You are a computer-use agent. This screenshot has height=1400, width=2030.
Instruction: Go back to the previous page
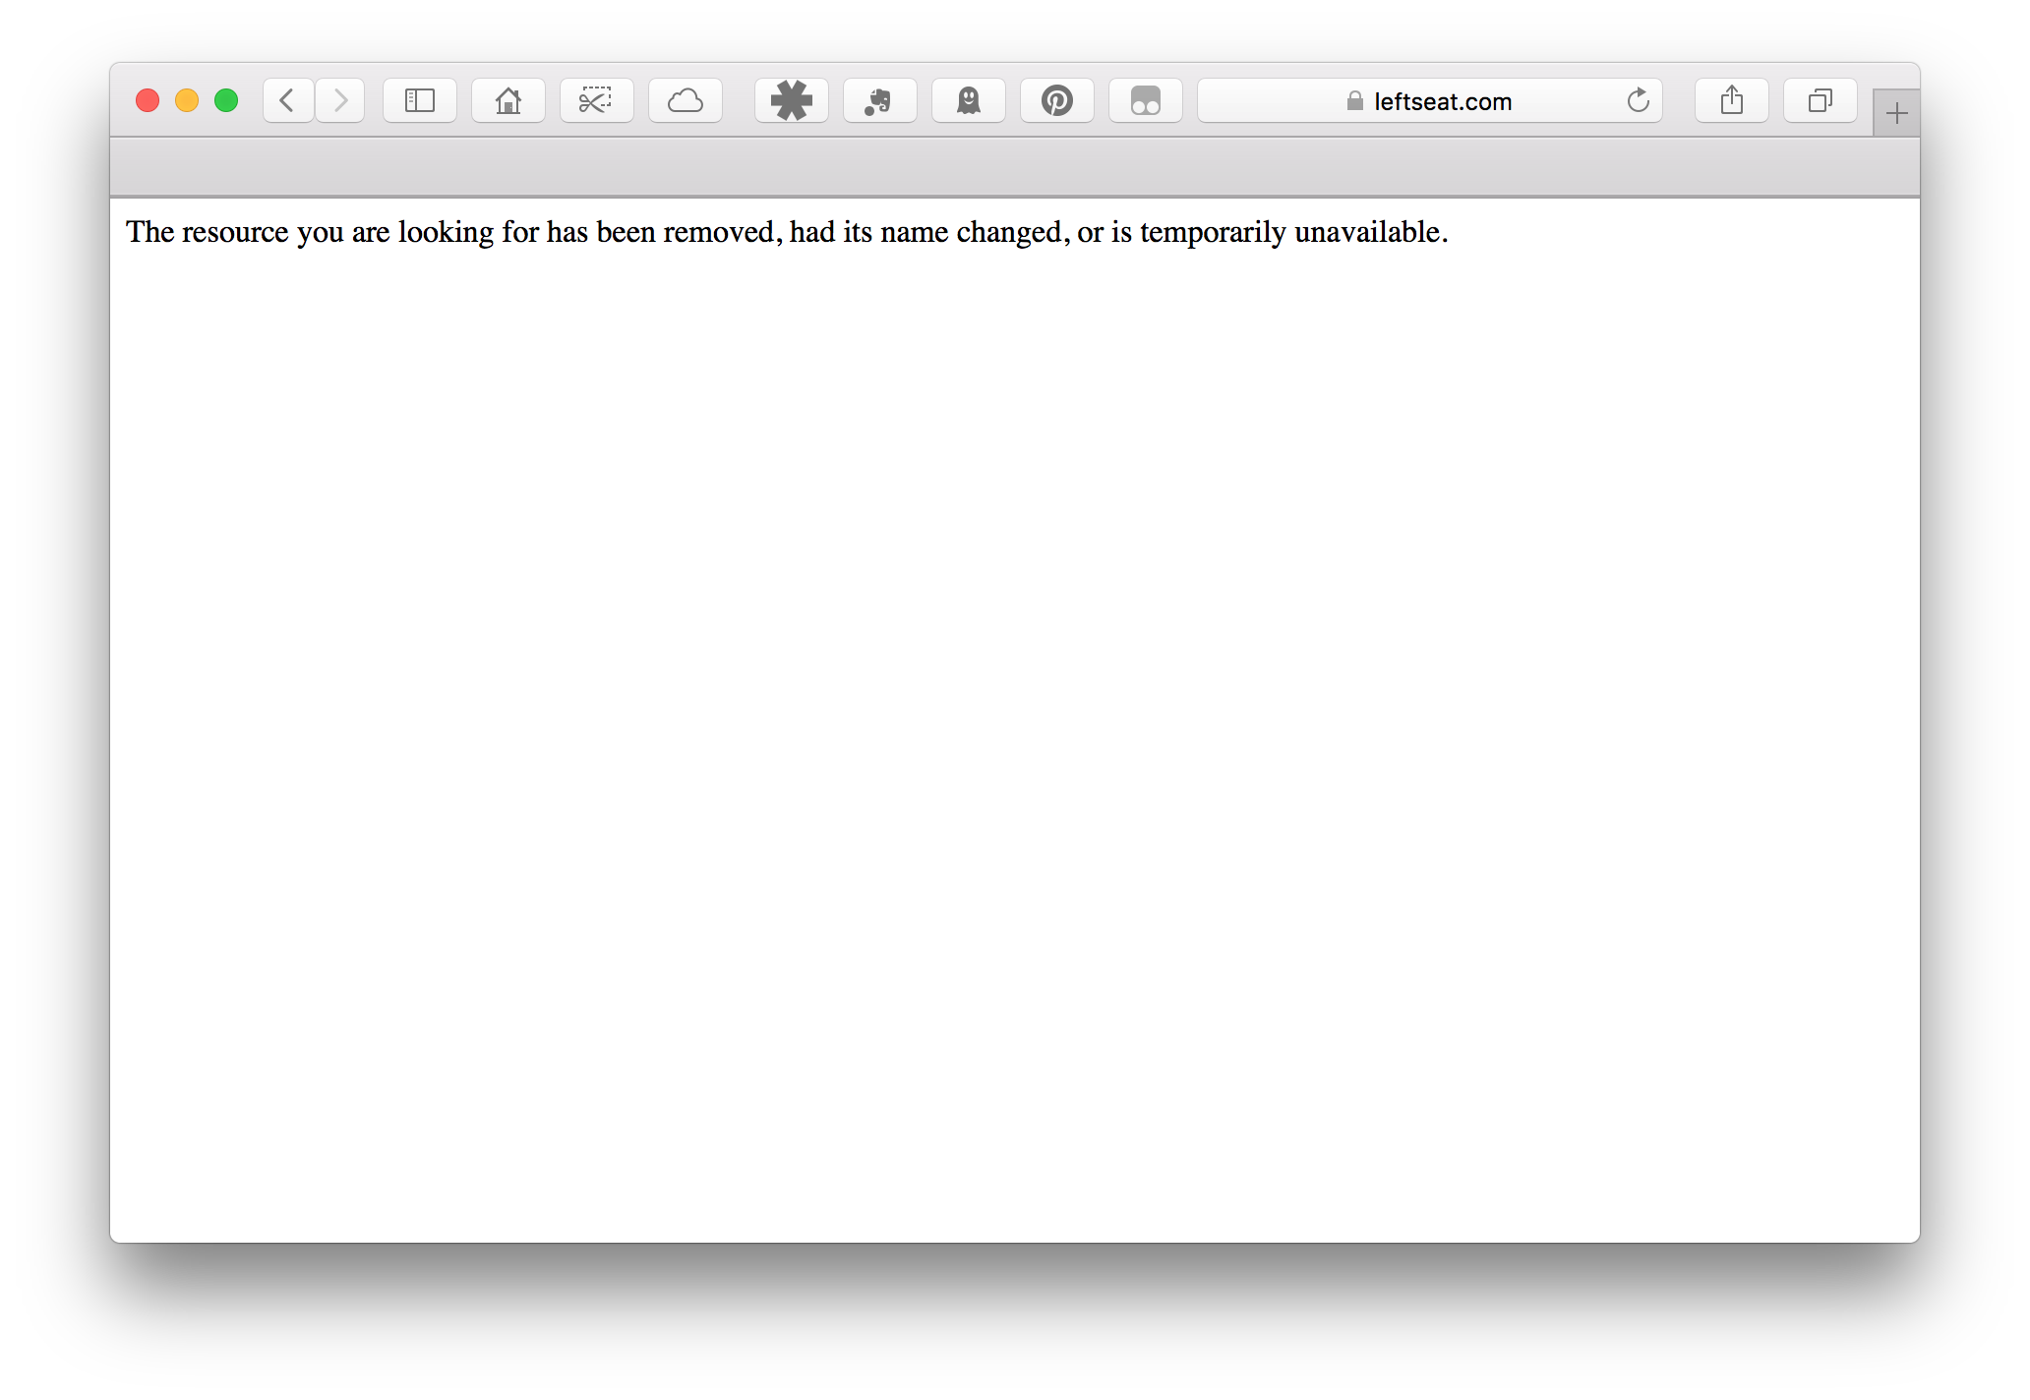(288, 100)
